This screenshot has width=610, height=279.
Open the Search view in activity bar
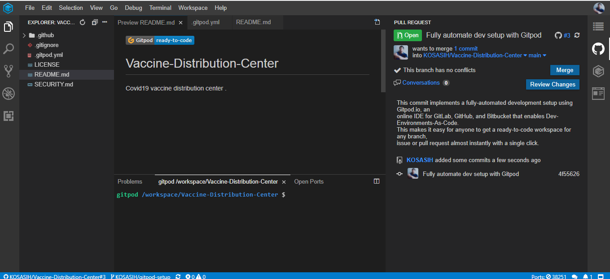[9, 49]
